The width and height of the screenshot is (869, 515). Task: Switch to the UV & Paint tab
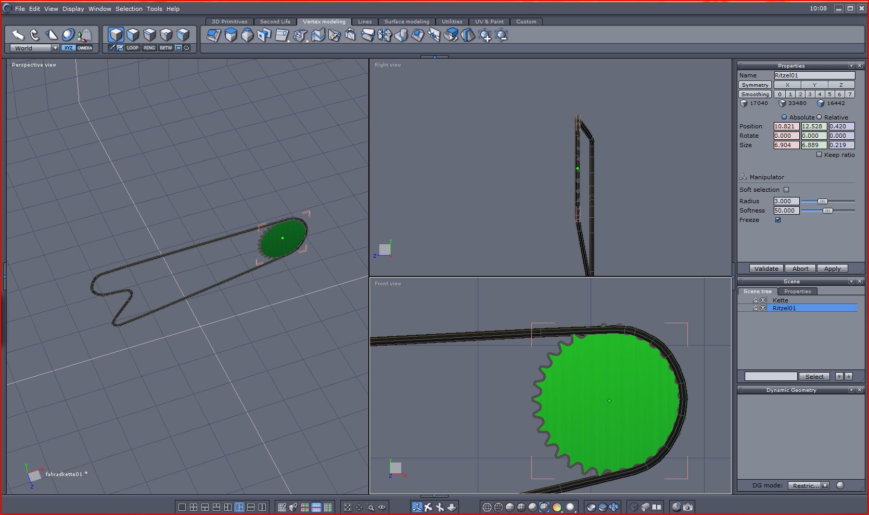[490, 21]
